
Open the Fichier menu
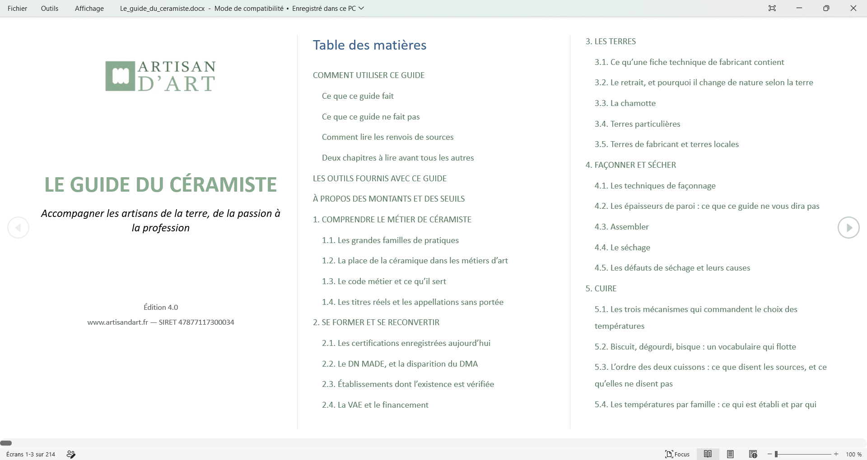coord(17,8)
